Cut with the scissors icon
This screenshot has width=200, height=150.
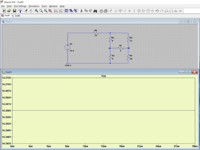point(81,11)
